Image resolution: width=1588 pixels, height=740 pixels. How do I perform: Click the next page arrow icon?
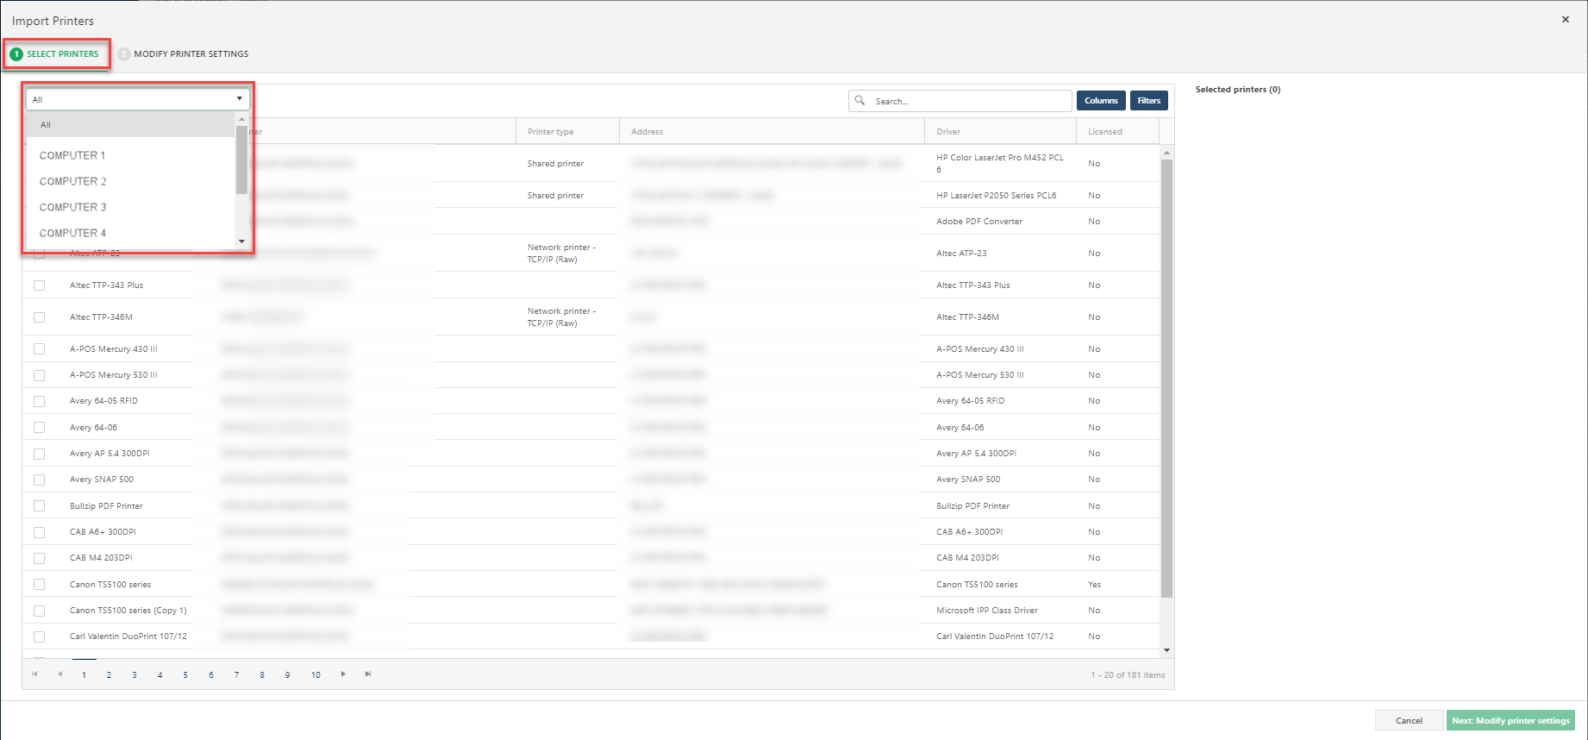[x=343, y=674]
